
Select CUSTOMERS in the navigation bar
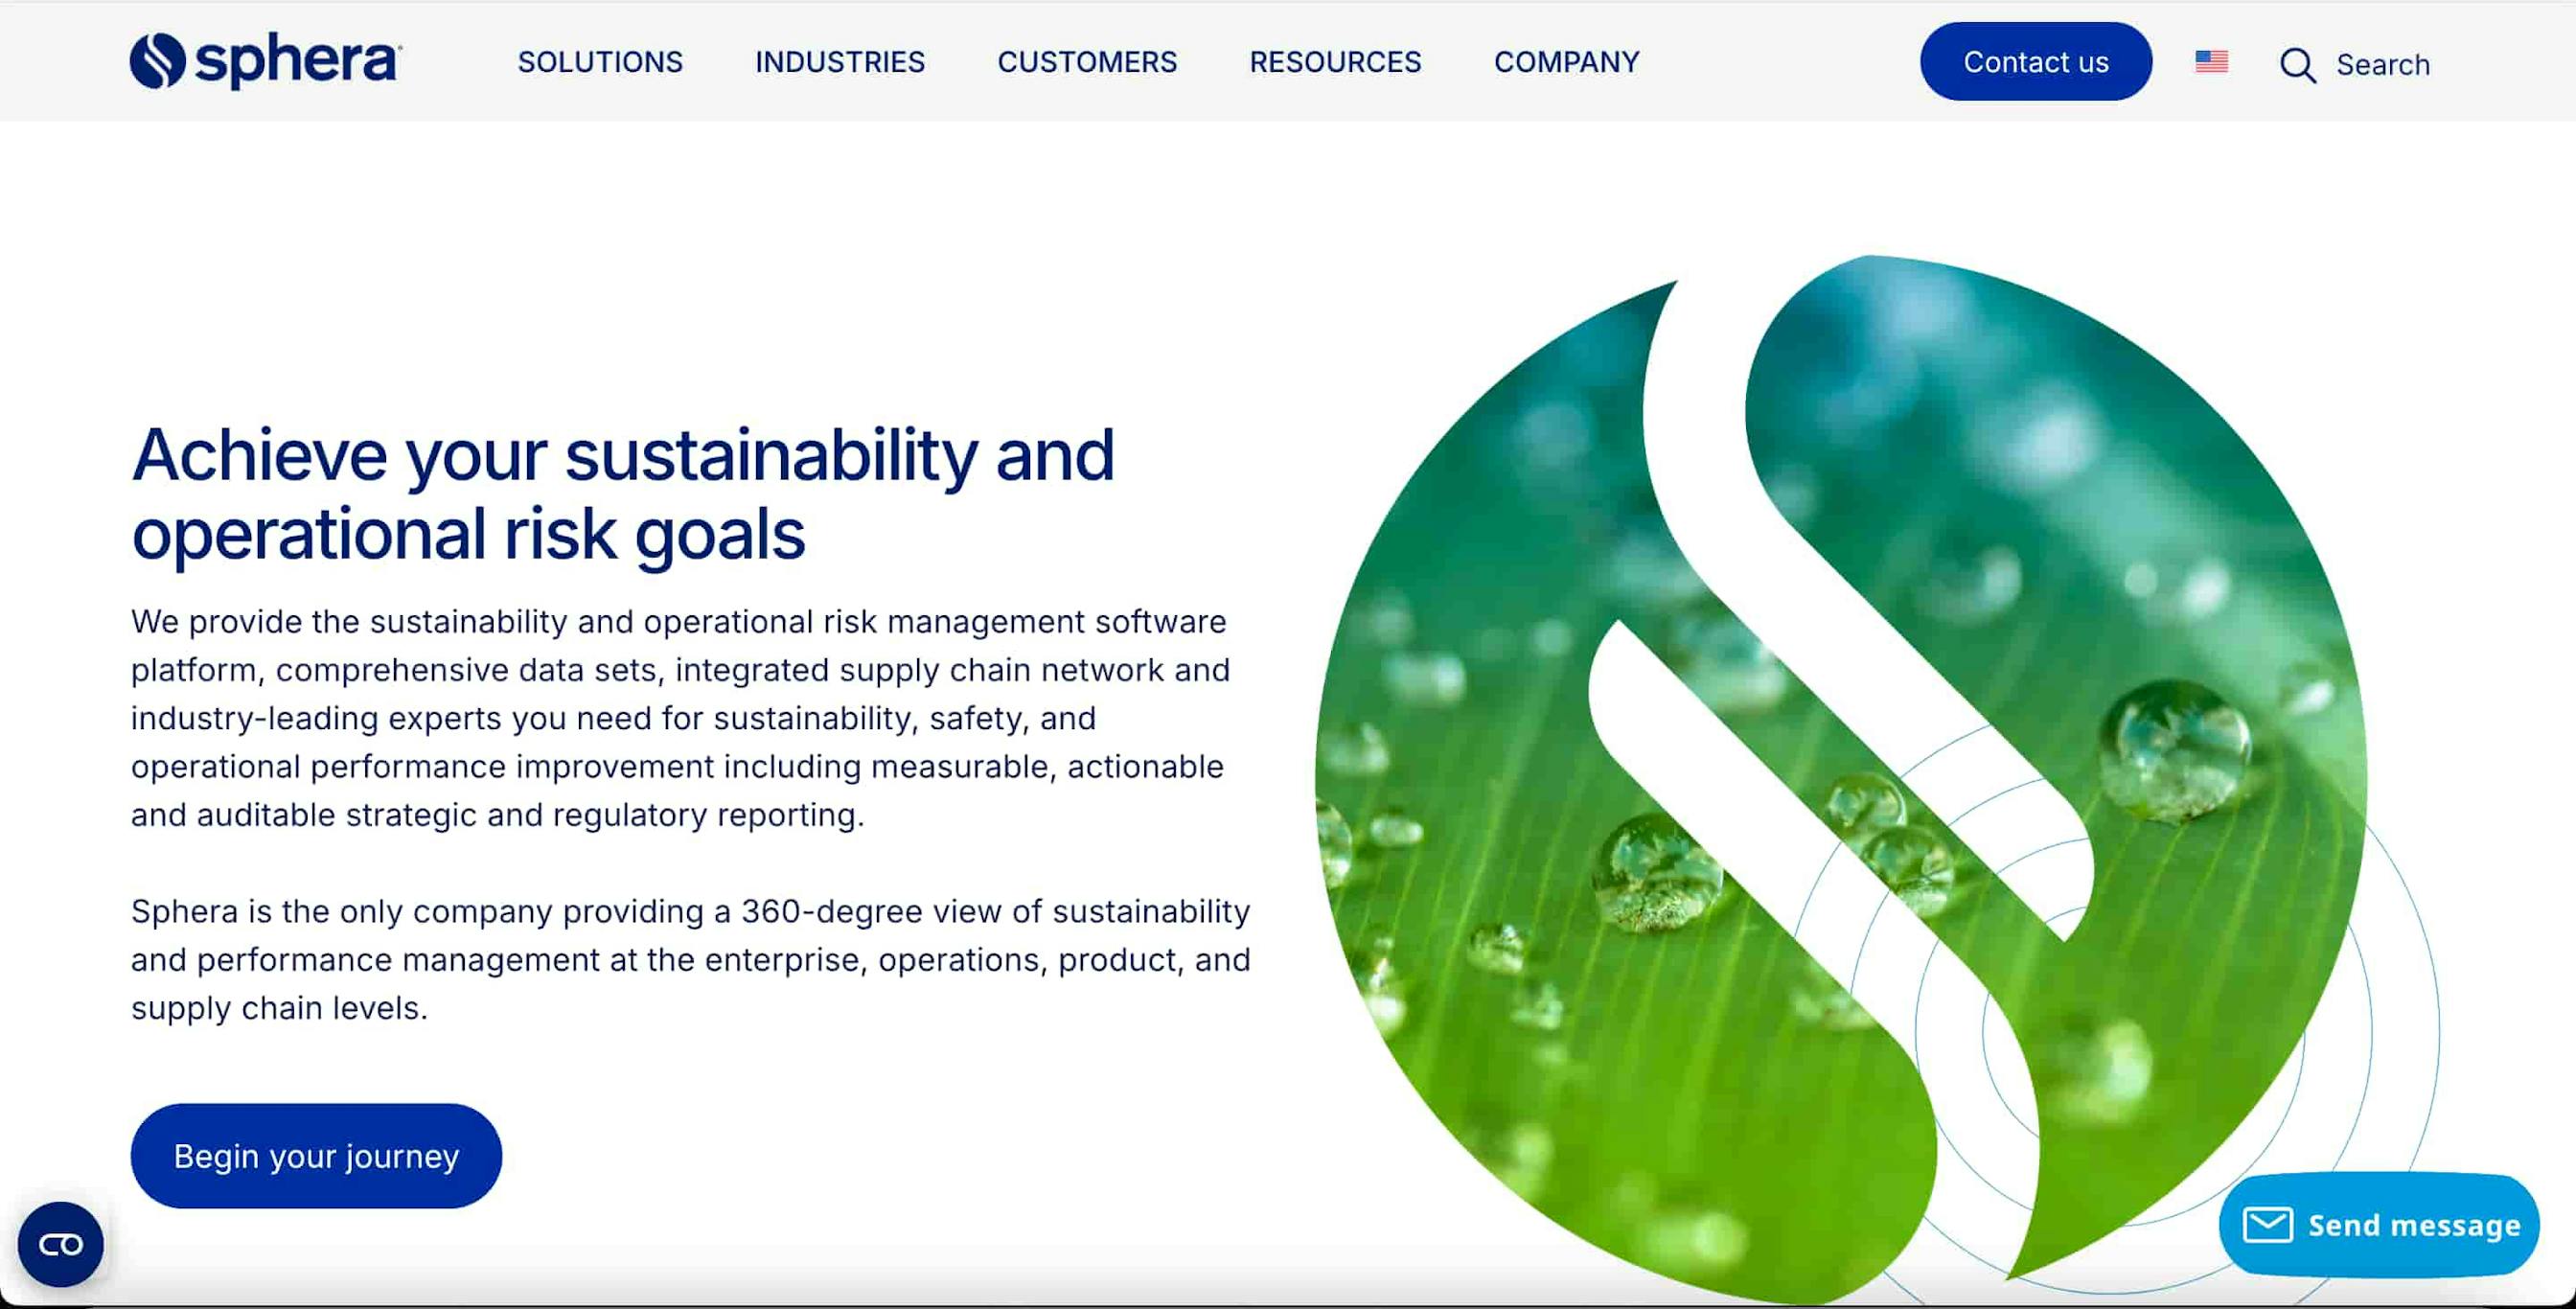[x=1087, y=62]
